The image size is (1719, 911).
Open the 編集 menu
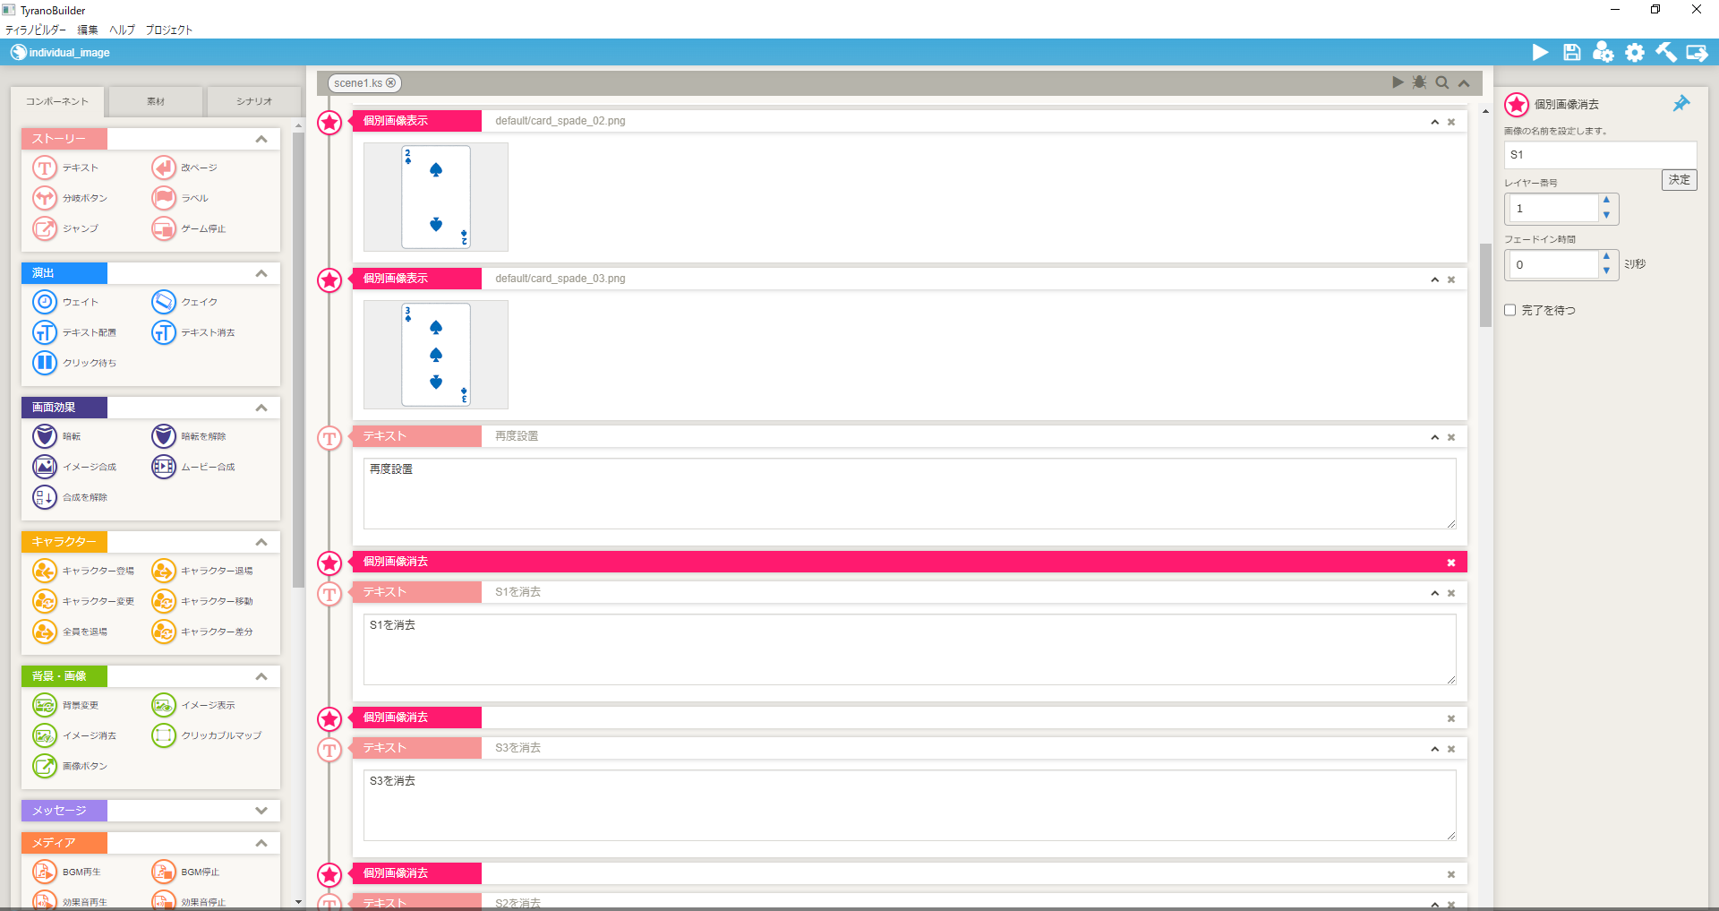pos(88,30)
